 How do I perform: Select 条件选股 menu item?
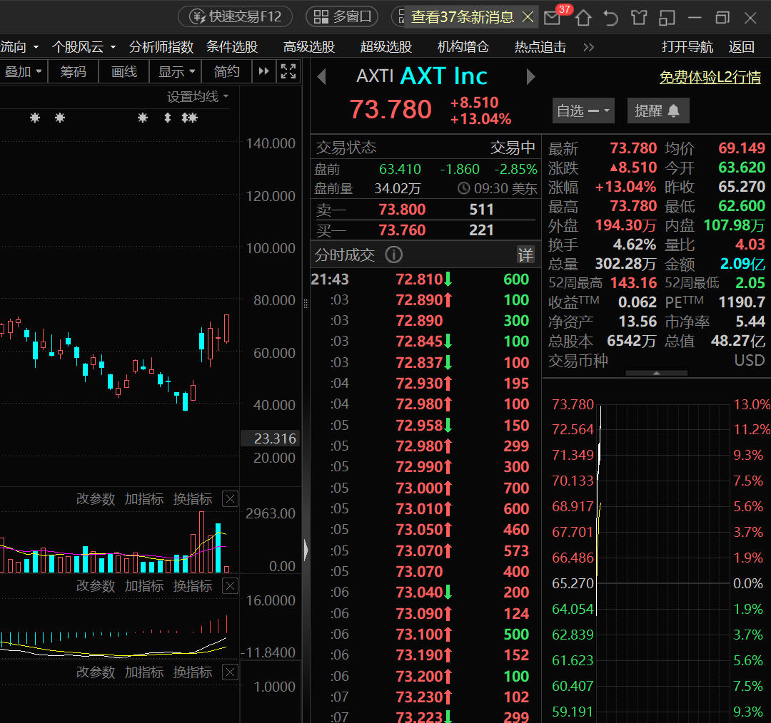click(x=232, y=47)
